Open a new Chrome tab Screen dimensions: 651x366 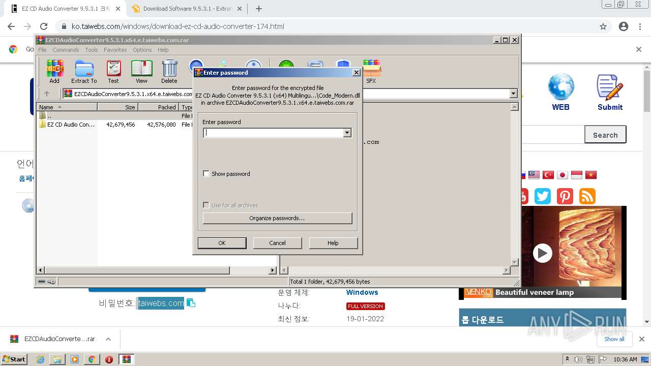point(259,9)
